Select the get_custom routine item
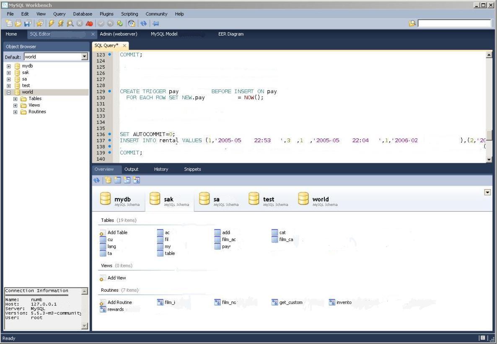The image size is (497, 344). click(x=287, y=303)
